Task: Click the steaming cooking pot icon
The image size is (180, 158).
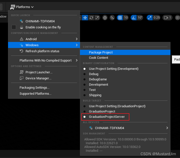Action: point(22,27)
